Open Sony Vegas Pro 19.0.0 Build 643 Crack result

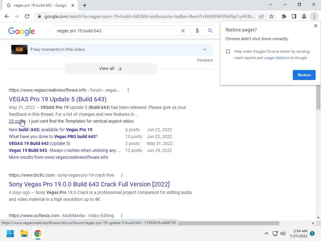click(x=89, y=184)
